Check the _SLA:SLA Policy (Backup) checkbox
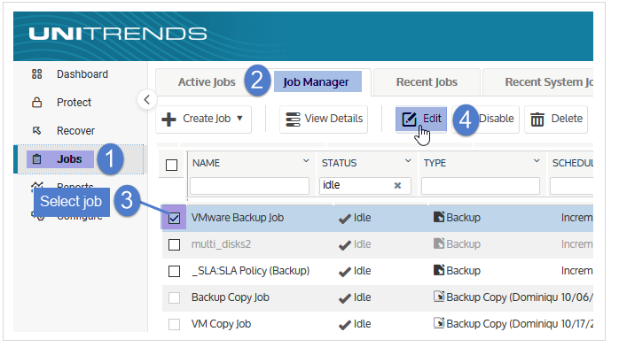This screenshot has width=619, height=355. click(x=174, y=271)
